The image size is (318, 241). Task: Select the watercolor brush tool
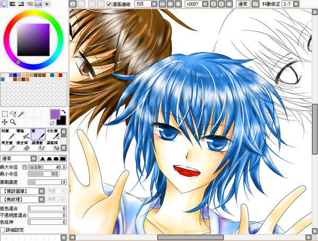(53, 134)
